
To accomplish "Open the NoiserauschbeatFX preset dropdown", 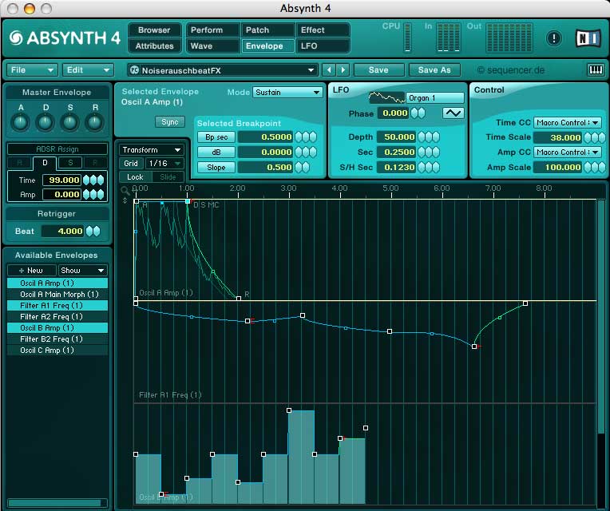I will coord(223,70).
